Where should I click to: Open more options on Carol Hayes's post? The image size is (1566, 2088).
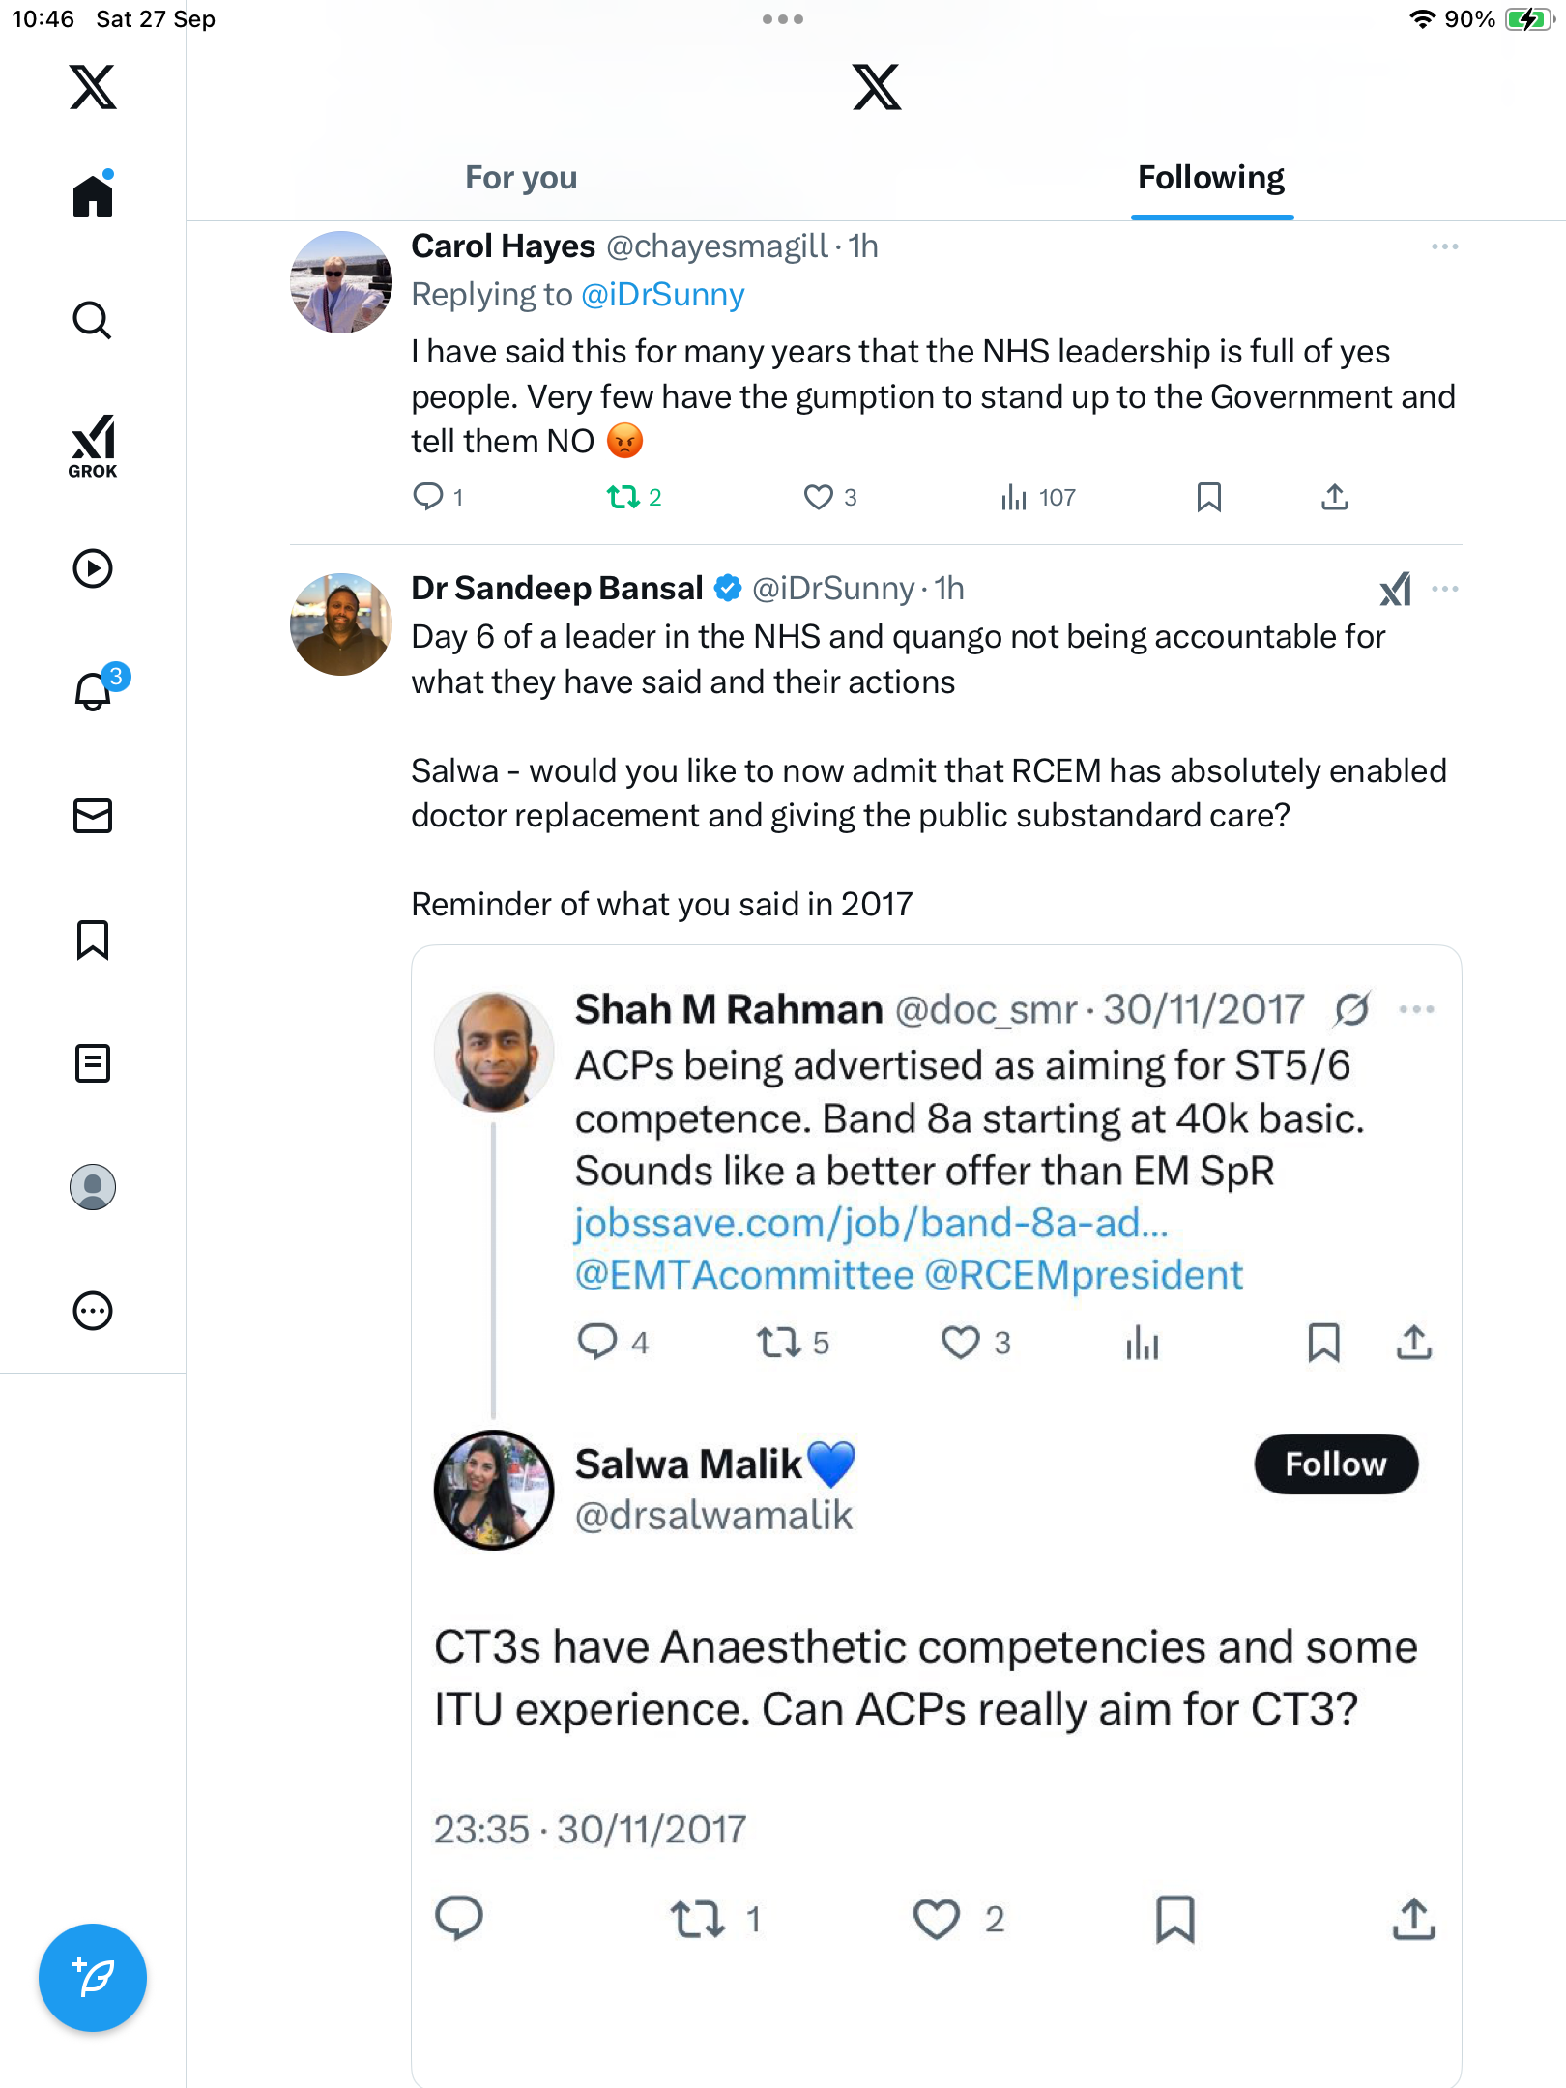point(1445,246)
